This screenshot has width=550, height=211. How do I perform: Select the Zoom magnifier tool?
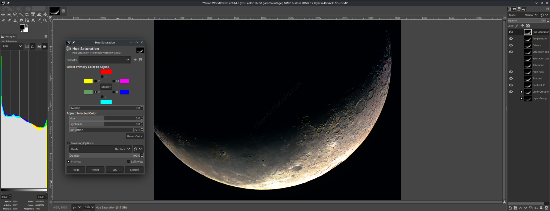coord(45,20)
